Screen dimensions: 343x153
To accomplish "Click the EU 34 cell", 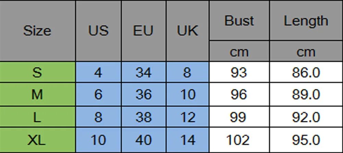I will point(144,72).
